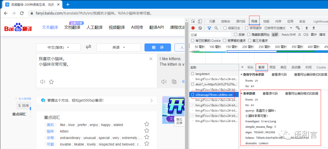328x149 pixels.
Task: Toggle the network filter funnel icon
Action: coord(209,28)
